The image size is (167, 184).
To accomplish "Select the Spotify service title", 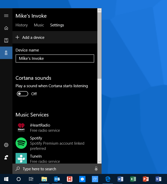I will pyautogui.click(x=36, y=138).
